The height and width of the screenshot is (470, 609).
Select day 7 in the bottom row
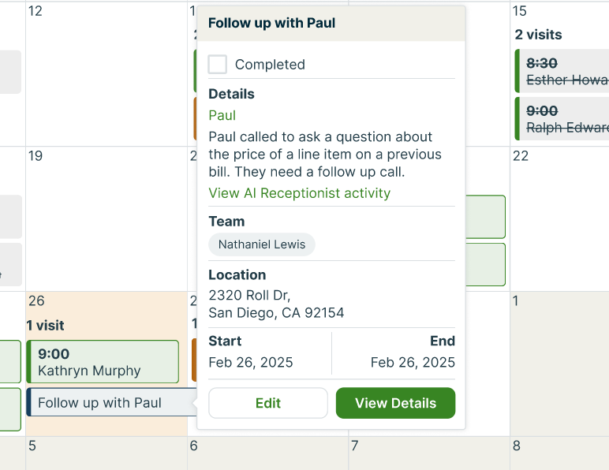point(355,446)
